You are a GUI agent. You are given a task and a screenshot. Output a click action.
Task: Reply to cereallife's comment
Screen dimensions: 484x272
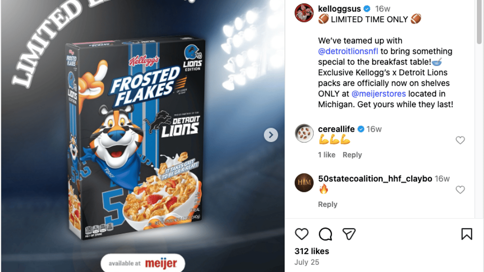pyautogui.click(x=352, y=155)
